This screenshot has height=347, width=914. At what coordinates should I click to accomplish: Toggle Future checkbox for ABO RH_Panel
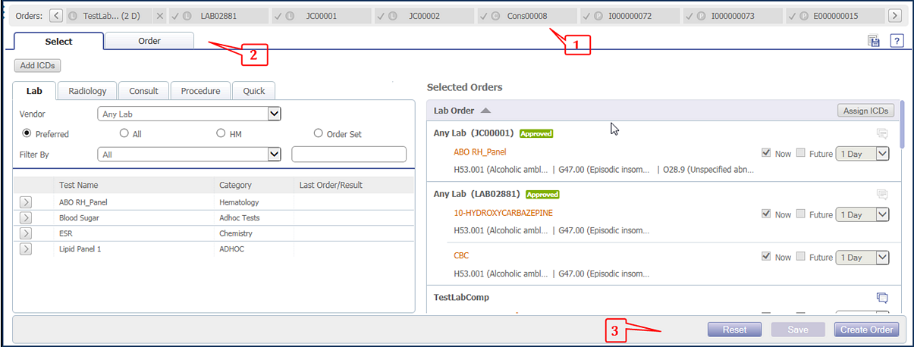801,153
